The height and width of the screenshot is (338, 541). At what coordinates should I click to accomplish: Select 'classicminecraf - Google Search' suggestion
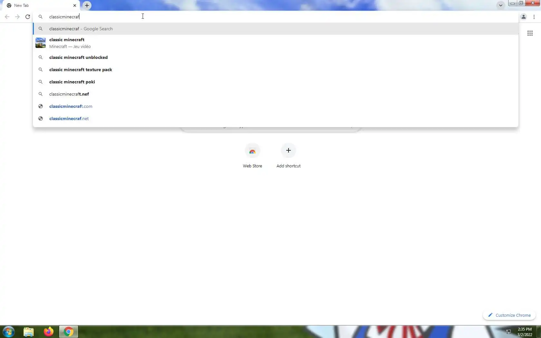[x=276, y=29]
